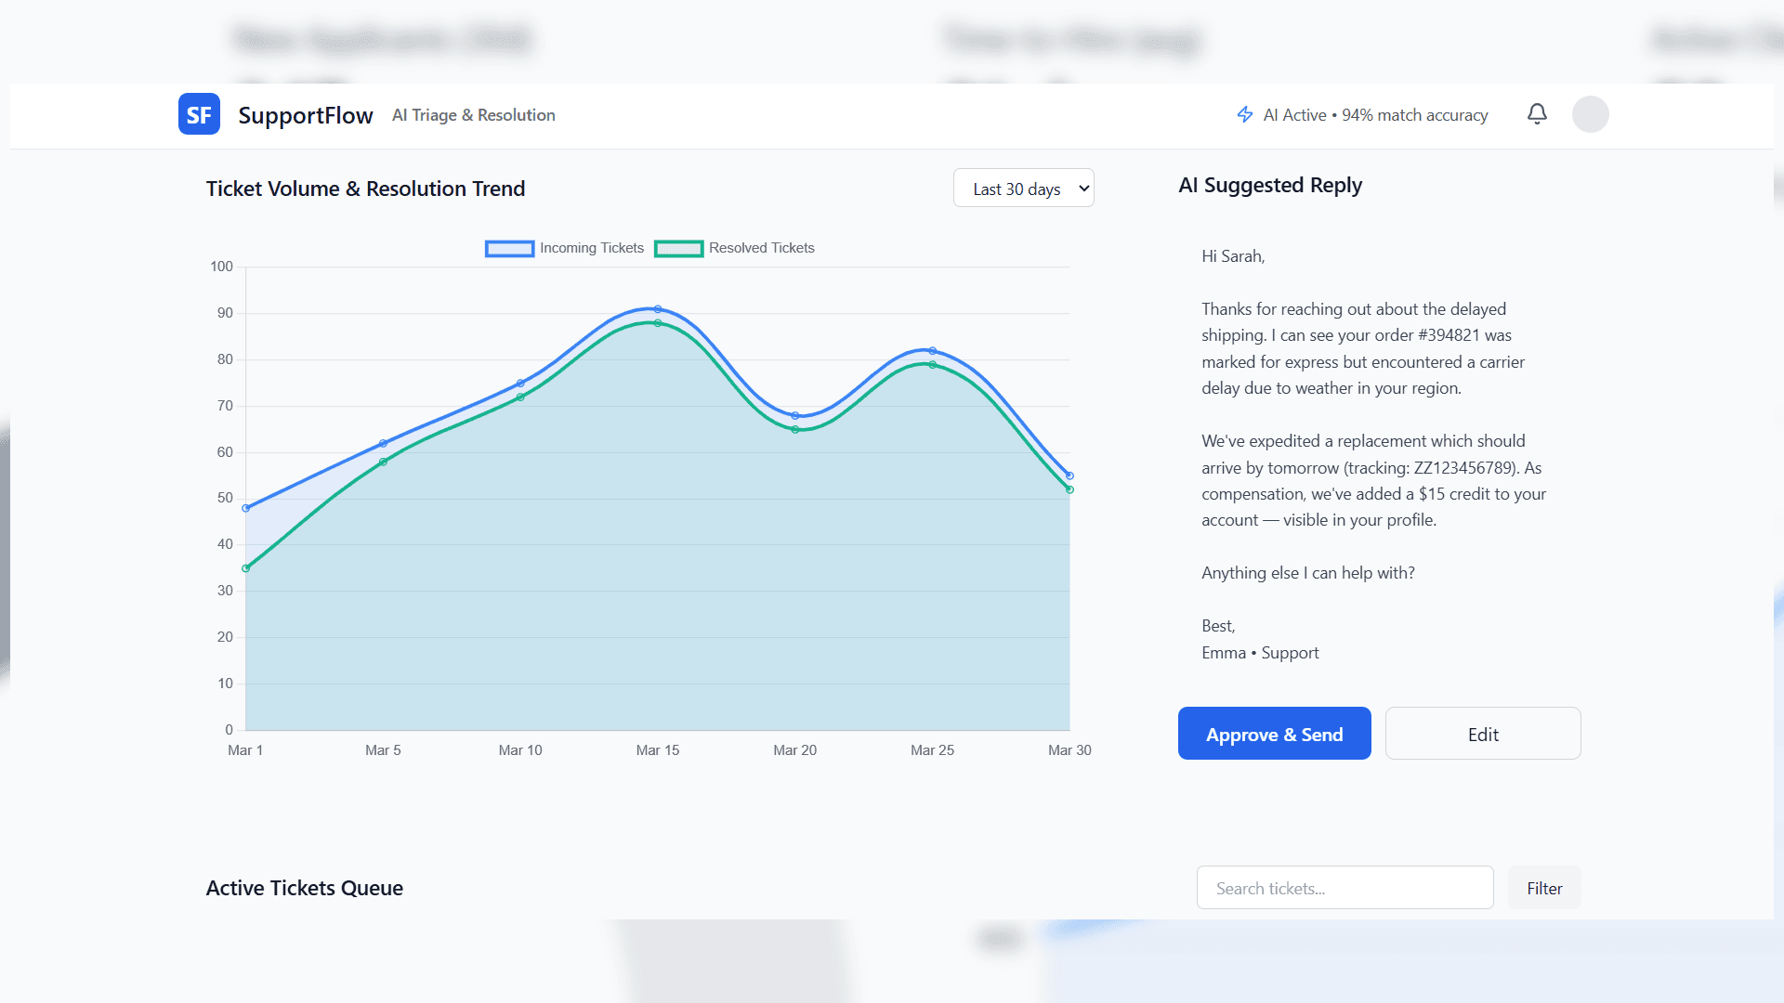Open notifications via the bell icon

coord(1537,114)
